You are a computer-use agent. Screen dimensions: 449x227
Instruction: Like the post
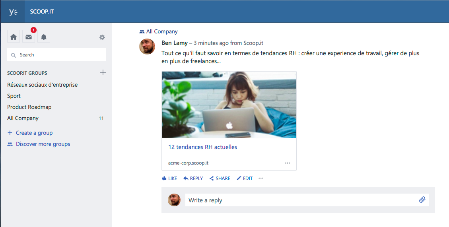pos(169,178)
